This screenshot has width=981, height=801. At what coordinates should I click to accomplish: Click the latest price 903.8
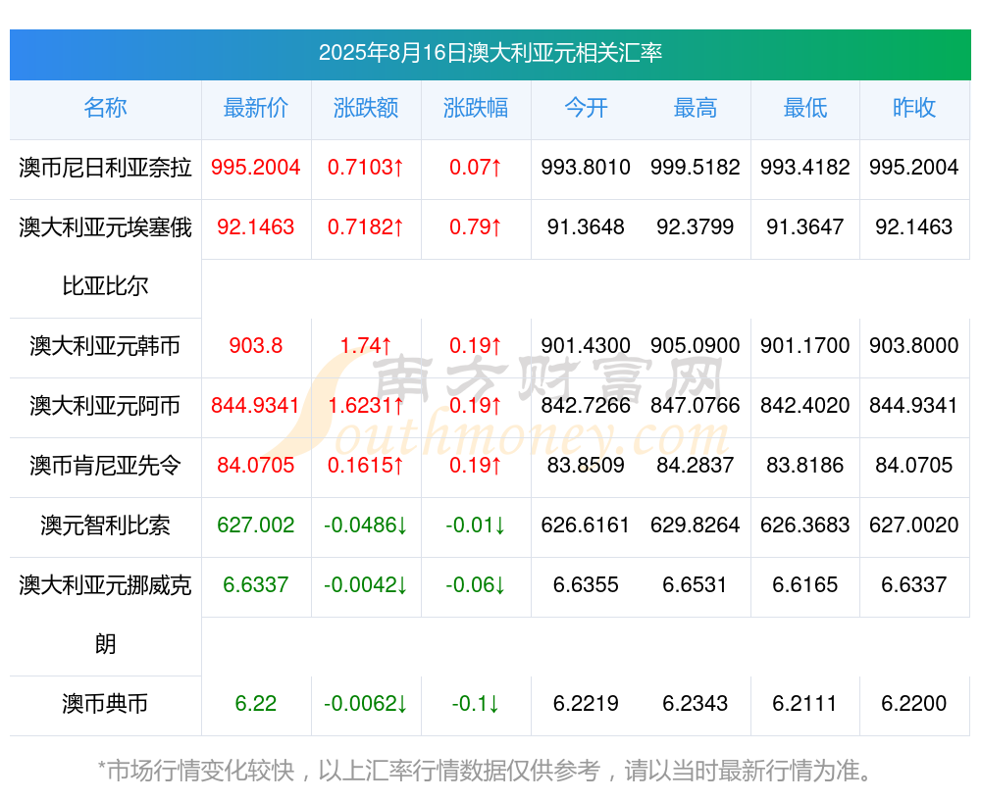click(x=256, y=346)
